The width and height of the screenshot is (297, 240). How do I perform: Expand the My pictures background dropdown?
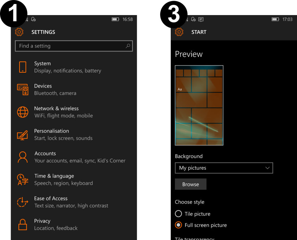tap(224, 168)
